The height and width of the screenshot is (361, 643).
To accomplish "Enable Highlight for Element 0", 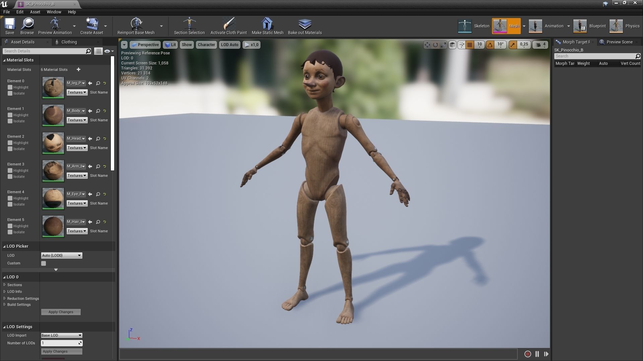I will [10, 87].
